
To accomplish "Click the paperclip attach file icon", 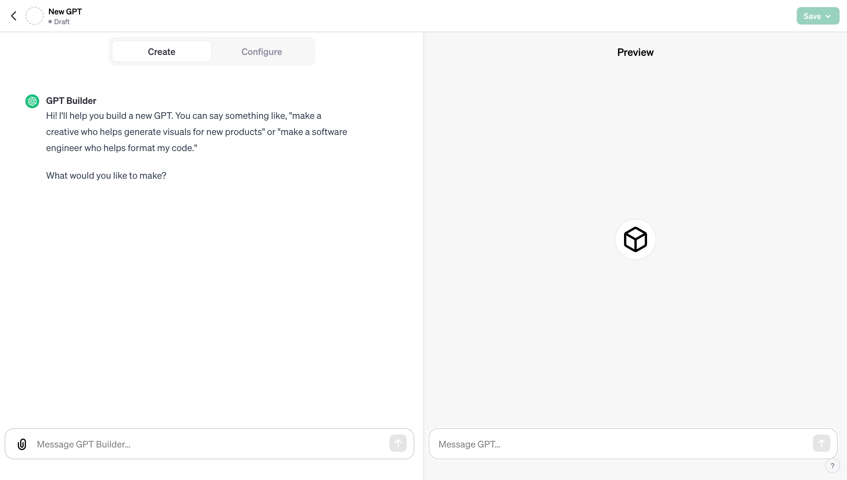I will (22, 444).
